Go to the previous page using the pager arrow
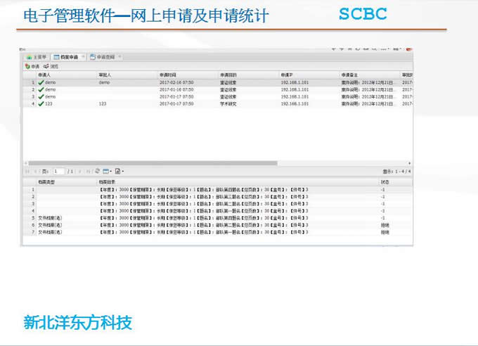This screenshot has width=478, height=346. [x=35, y=171]
